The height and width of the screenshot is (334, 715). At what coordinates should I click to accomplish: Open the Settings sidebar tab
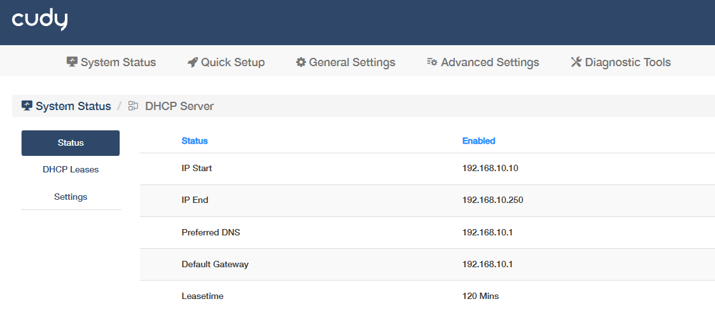click(x=71, y=197)
